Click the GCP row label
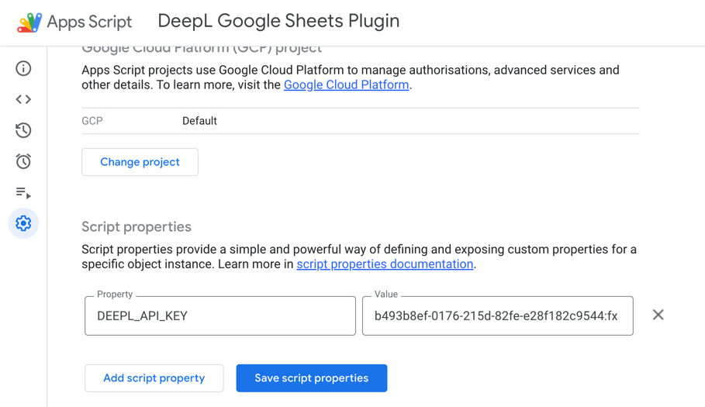 [92, 121]
